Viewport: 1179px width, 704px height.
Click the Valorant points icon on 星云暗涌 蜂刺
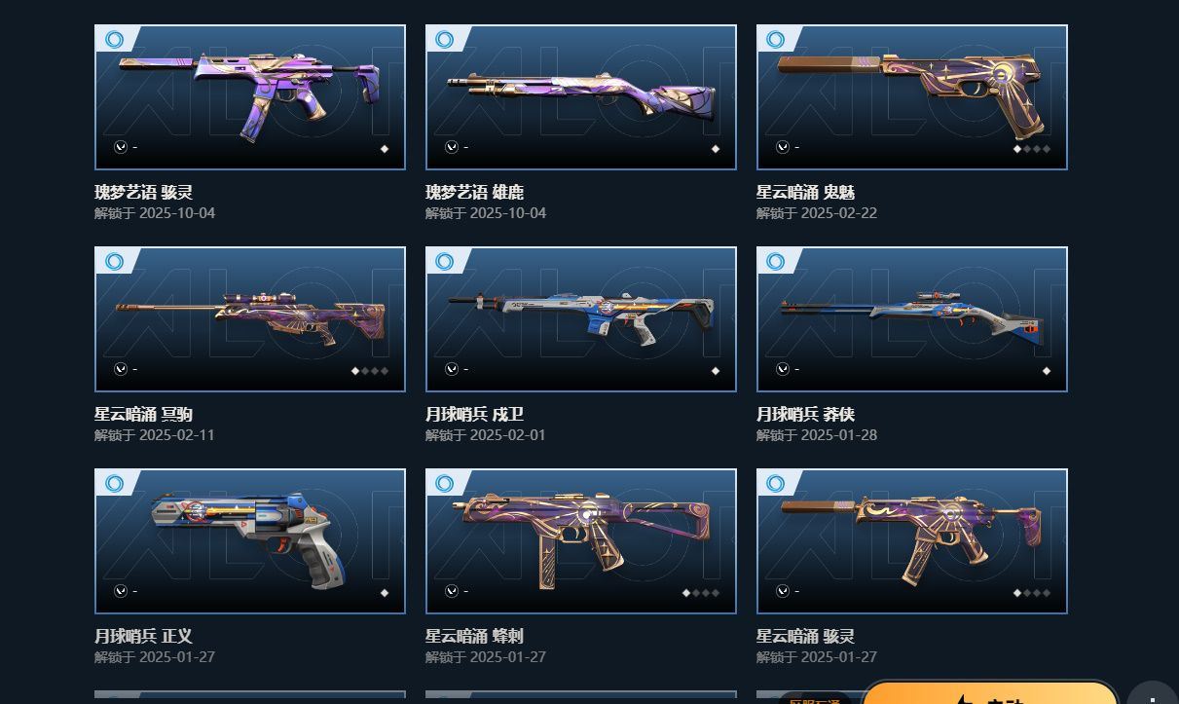click(452, 591)
